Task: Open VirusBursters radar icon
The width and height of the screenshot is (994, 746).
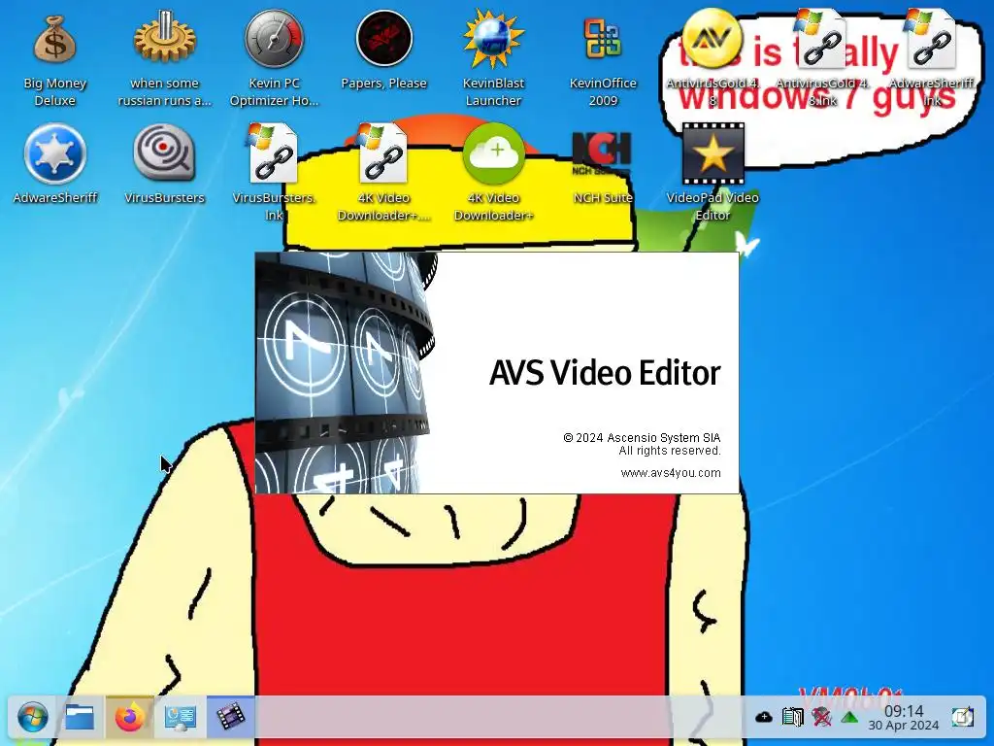Action: click(x=164, y=153)
